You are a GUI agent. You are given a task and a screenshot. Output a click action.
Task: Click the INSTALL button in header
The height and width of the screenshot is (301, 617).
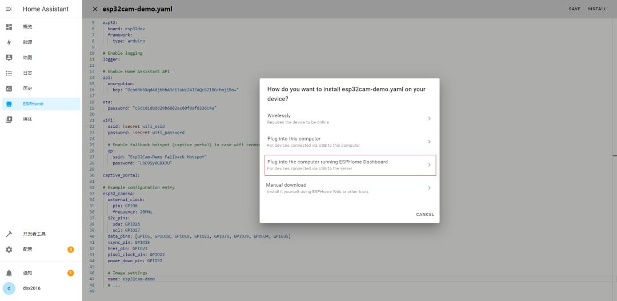[596, 9]
